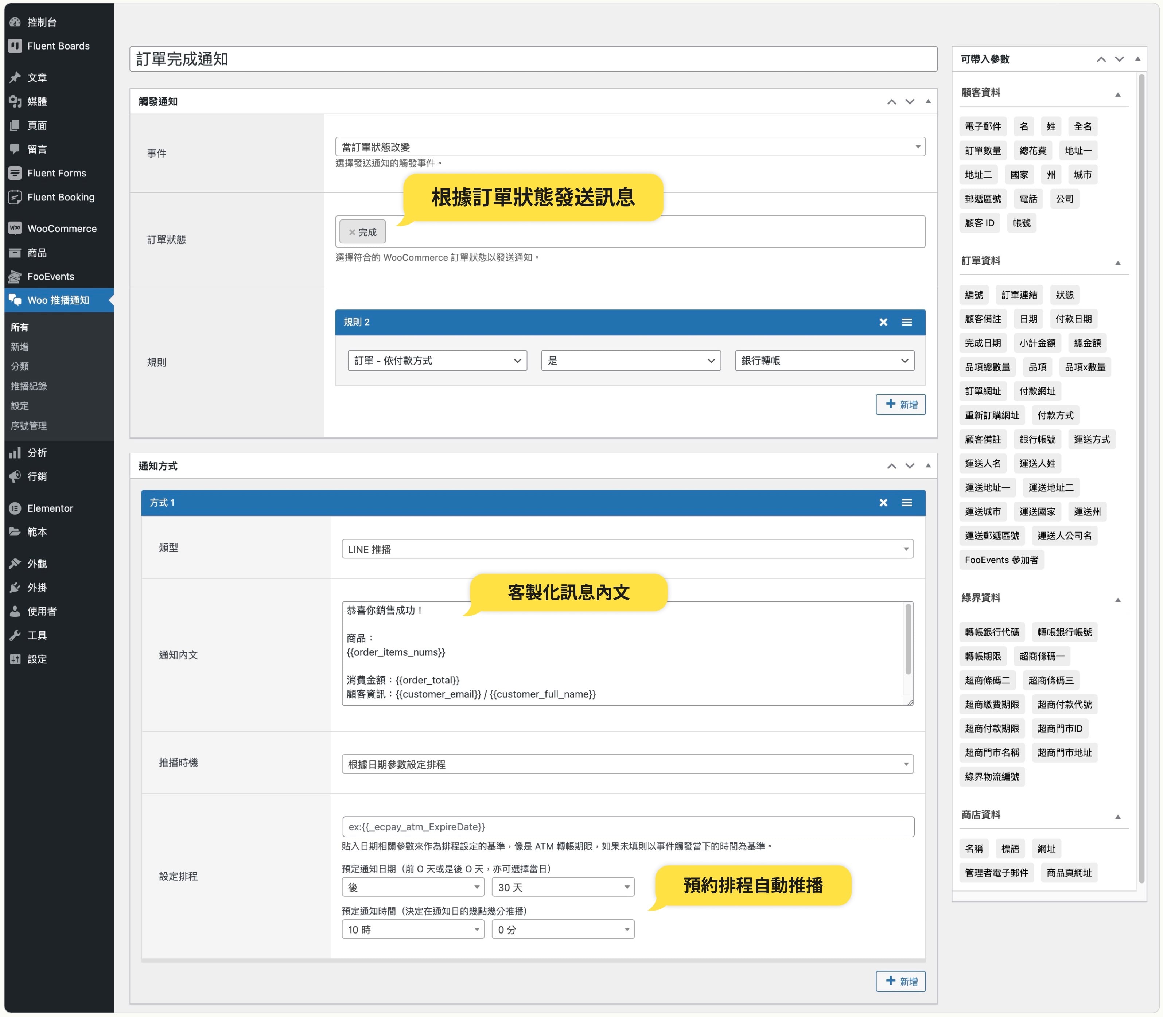Open Fluent Forms icon in sidebar
Screen dimensions: 1163x1017
[x=15, y=173]
